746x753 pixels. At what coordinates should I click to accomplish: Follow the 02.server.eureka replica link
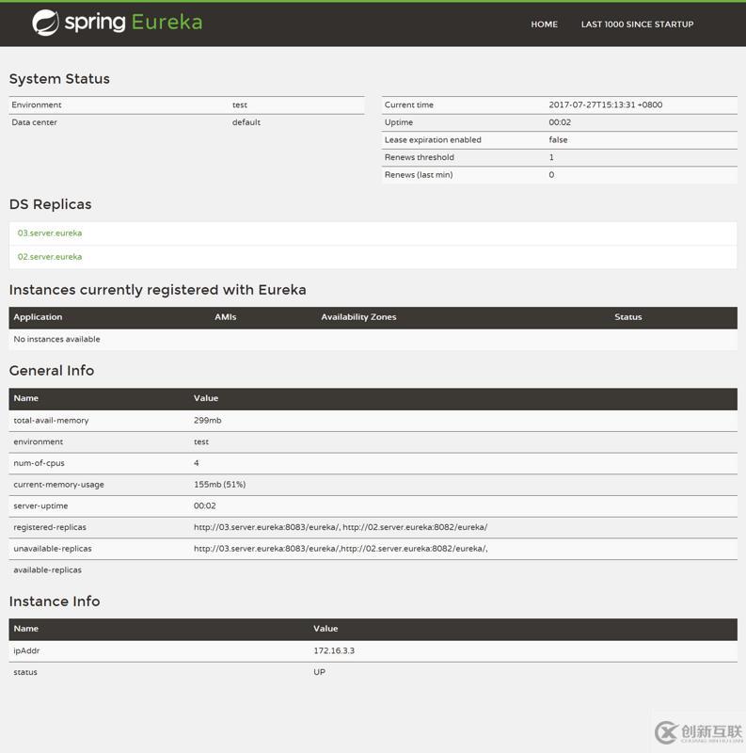coord(50,256)
